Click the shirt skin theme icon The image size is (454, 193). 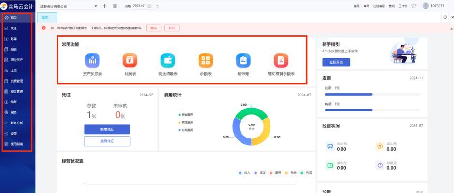pyautogui.click(x=414, y=6)
